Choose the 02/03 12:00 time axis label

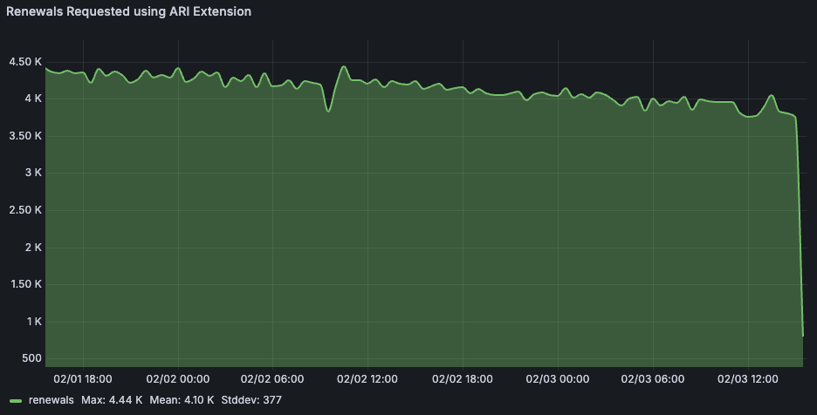tap(748, 379)
